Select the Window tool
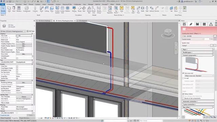Image resolution: width=217 pixels, height=122 pixels. [x=19, y=9]
